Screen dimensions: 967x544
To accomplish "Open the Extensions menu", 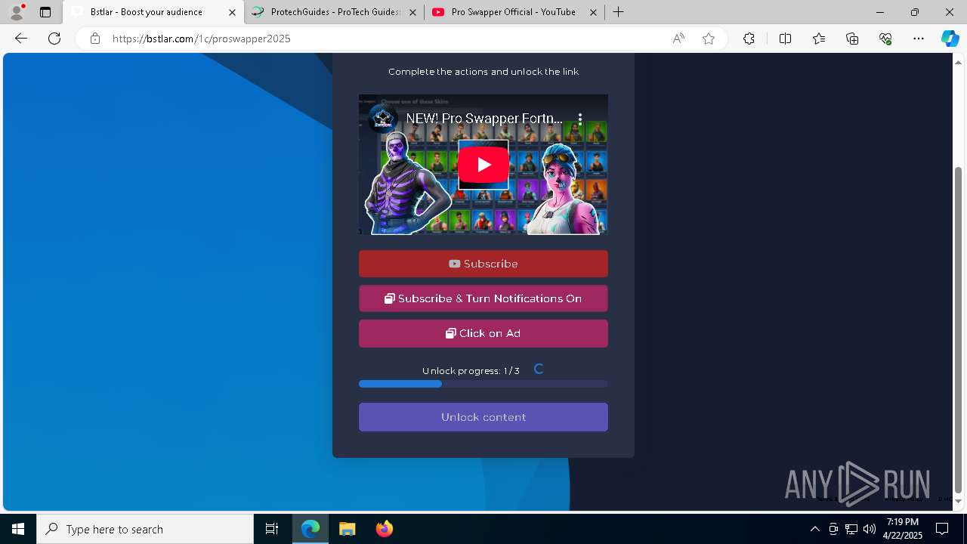I will [749, 39].
